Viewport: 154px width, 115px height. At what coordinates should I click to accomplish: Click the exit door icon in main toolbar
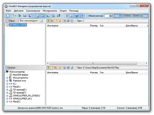pos(82,16)
